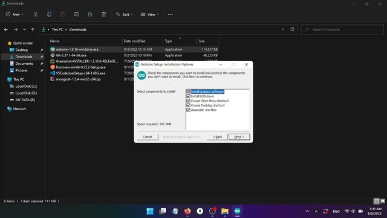Select mongosh-1.5.4-win32-x64.zip file

[78, 79]
